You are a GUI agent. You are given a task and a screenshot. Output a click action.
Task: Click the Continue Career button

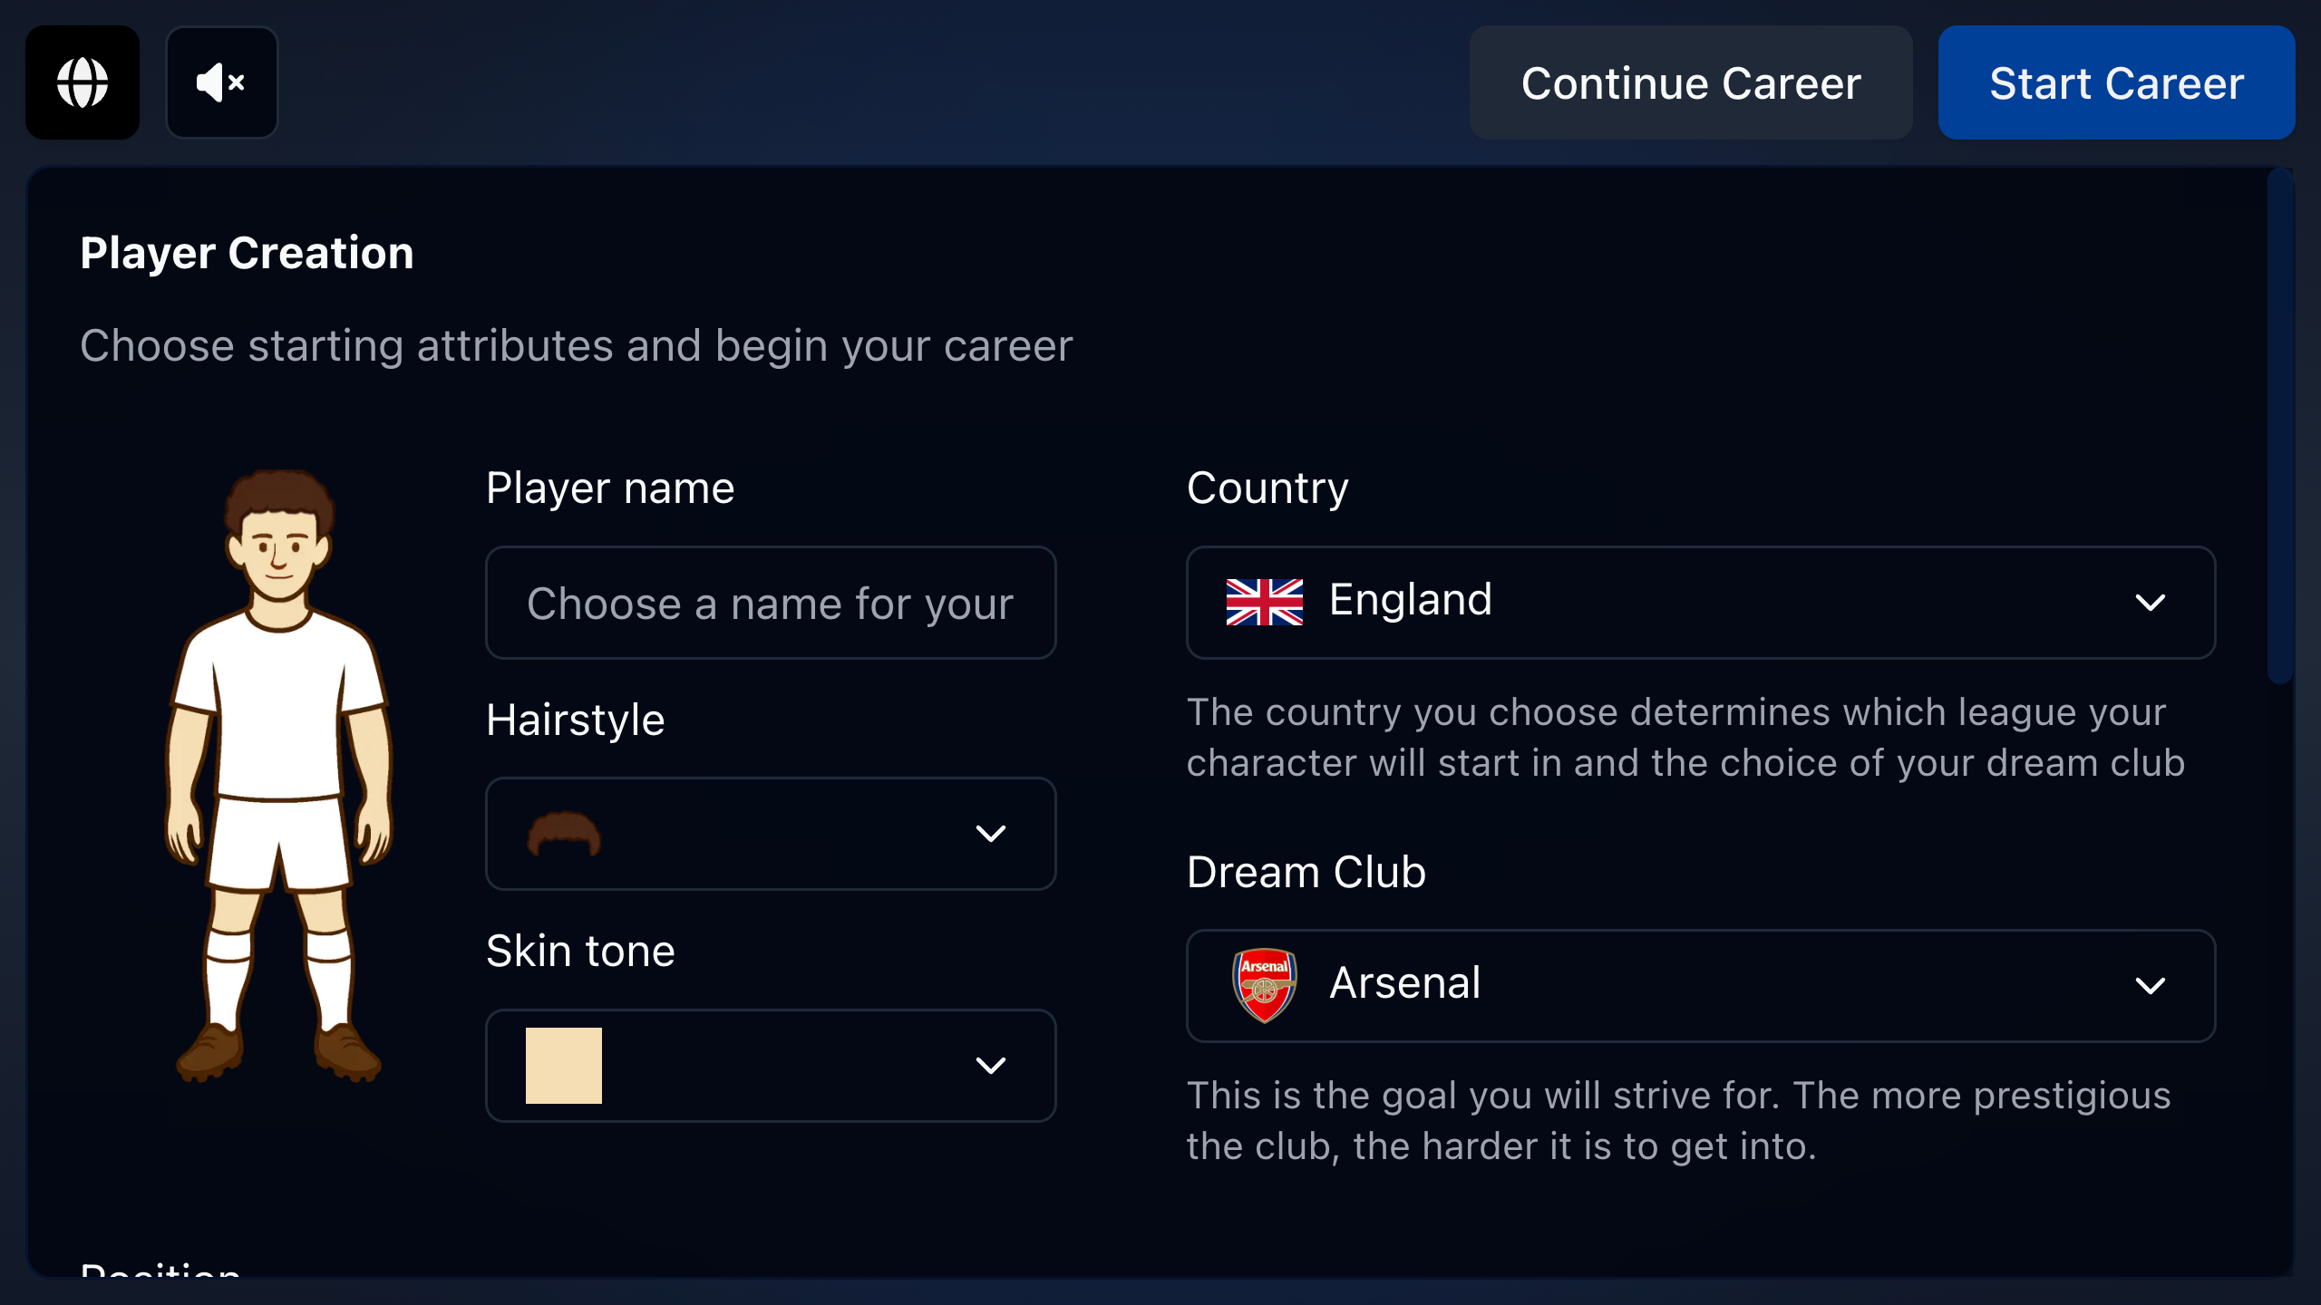[x=1691, y=82]
